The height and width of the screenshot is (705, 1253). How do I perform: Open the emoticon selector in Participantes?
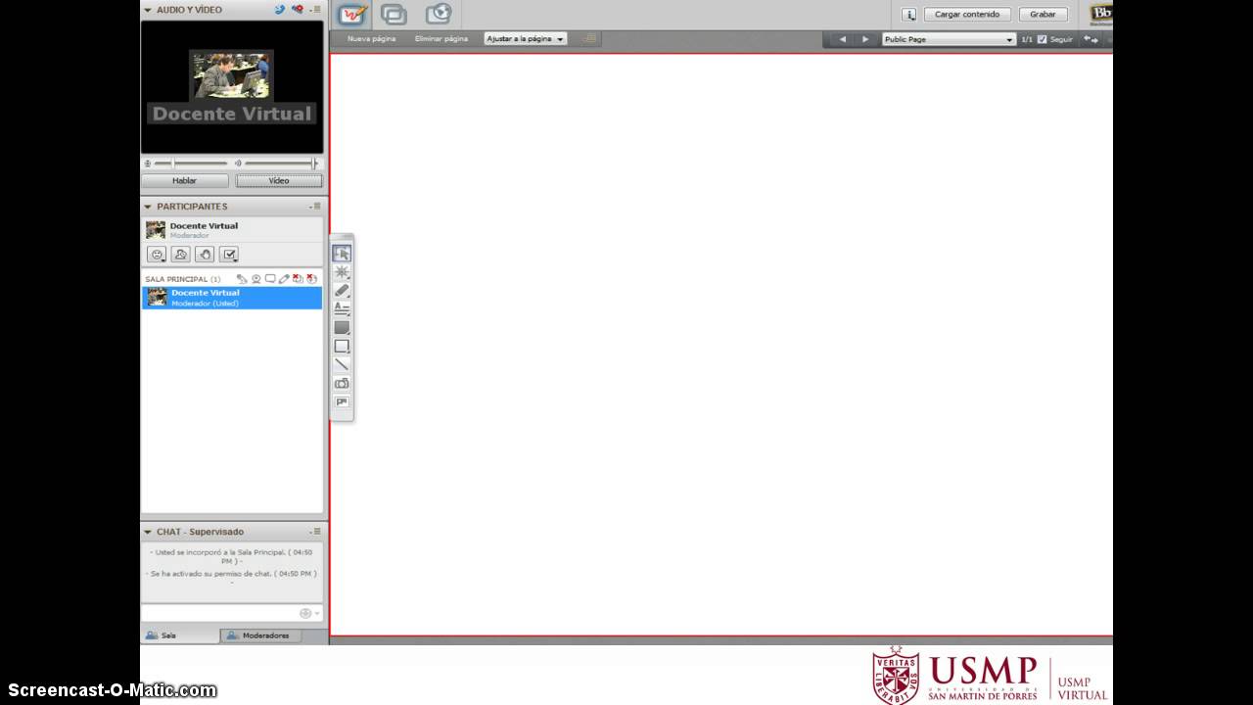coord(157,255)
